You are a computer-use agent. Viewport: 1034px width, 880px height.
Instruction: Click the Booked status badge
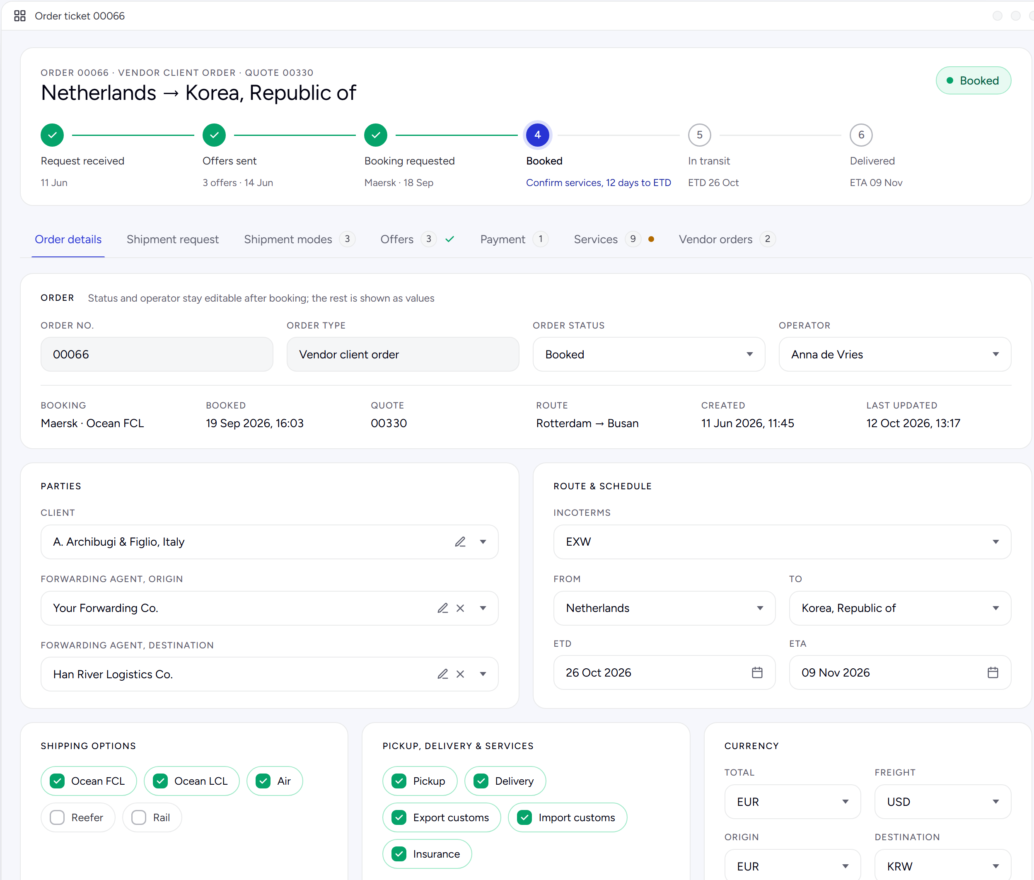973,81
